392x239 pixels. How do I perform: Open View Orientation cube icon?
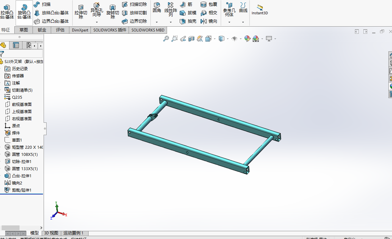pyautogui.click(x=208, y=39)
